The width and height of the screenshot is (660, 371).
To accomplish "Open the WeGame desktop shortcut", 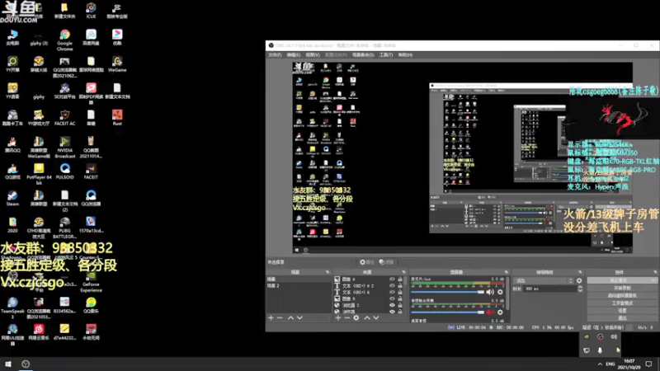I will coord(117,64).
